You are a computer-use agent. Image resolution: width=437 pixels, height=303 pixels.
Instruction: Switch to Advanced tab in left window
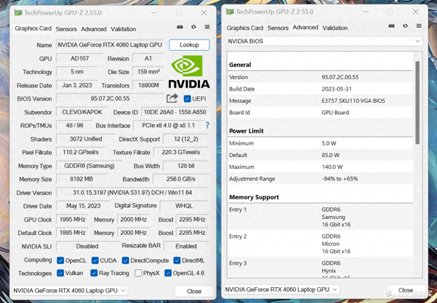[93, 29]
